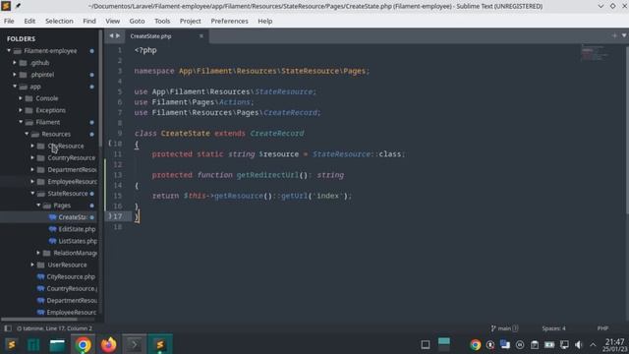629x354 pixels.
Task: Open the Tools menu
Action: pyautogui.click(x=162, y=21)
